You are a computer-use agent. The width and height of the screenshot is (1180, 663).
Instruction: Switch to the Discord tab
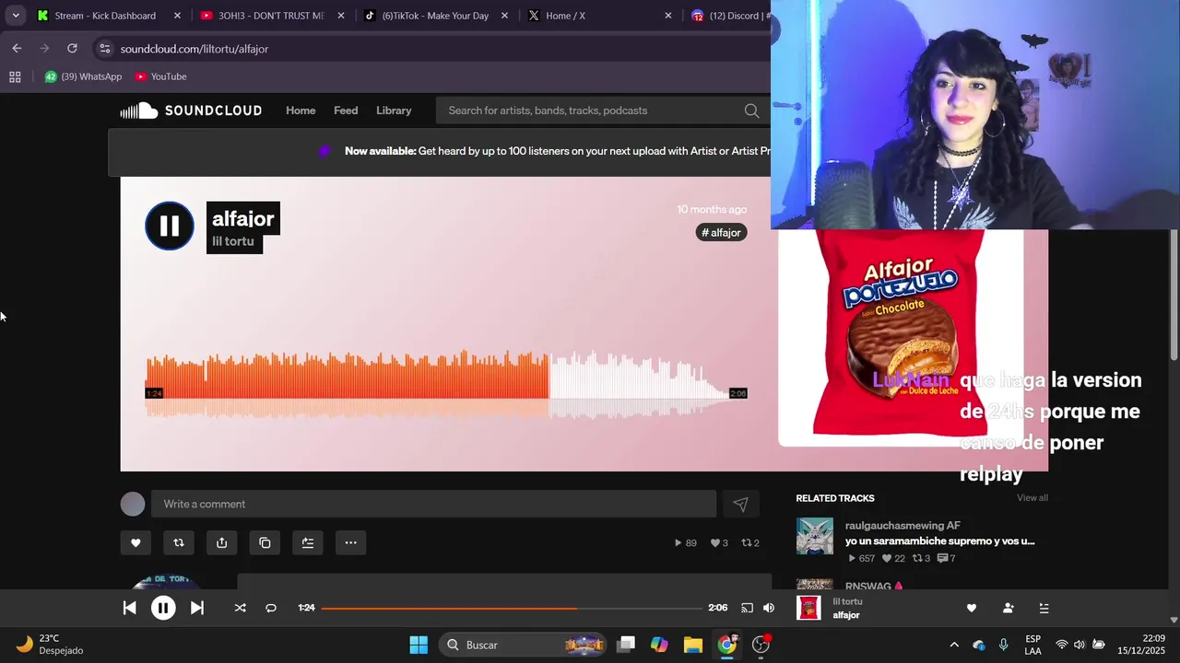click(728, 16)
